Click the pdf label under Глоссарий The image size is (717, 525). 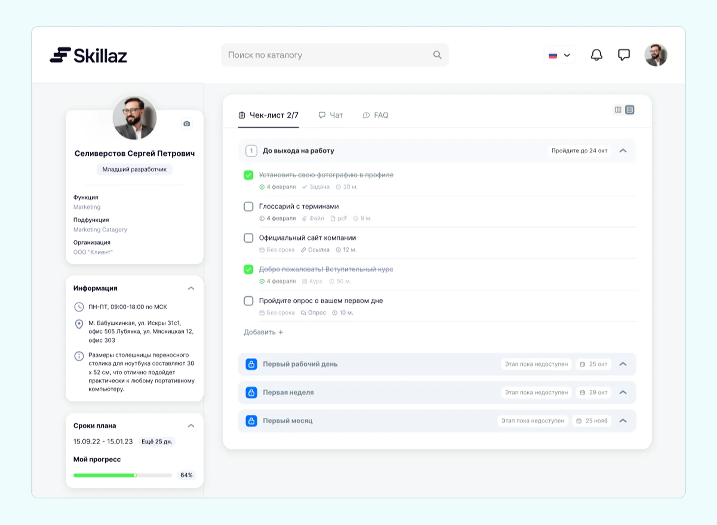(x=342, y=218)
